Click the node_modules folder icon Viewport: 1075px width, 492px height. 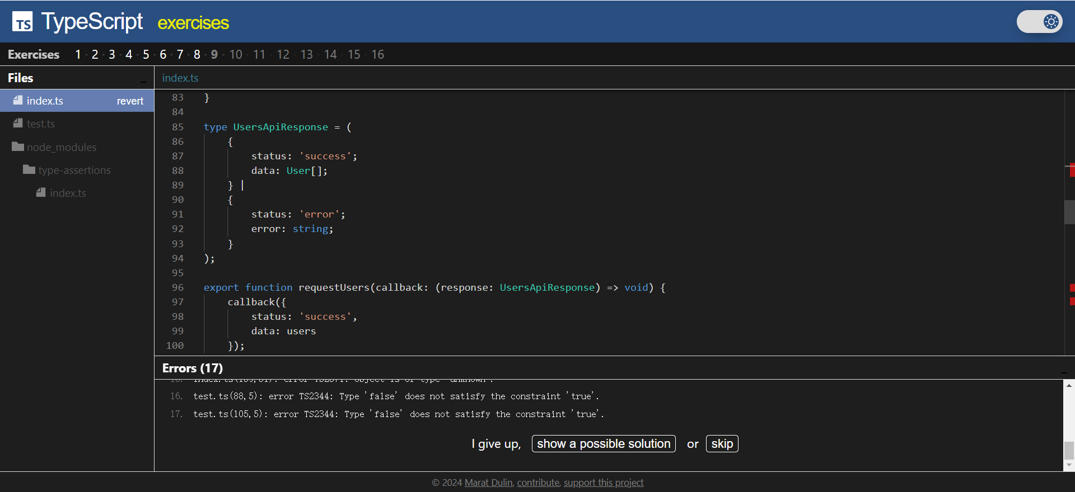[x=18, y=147]
